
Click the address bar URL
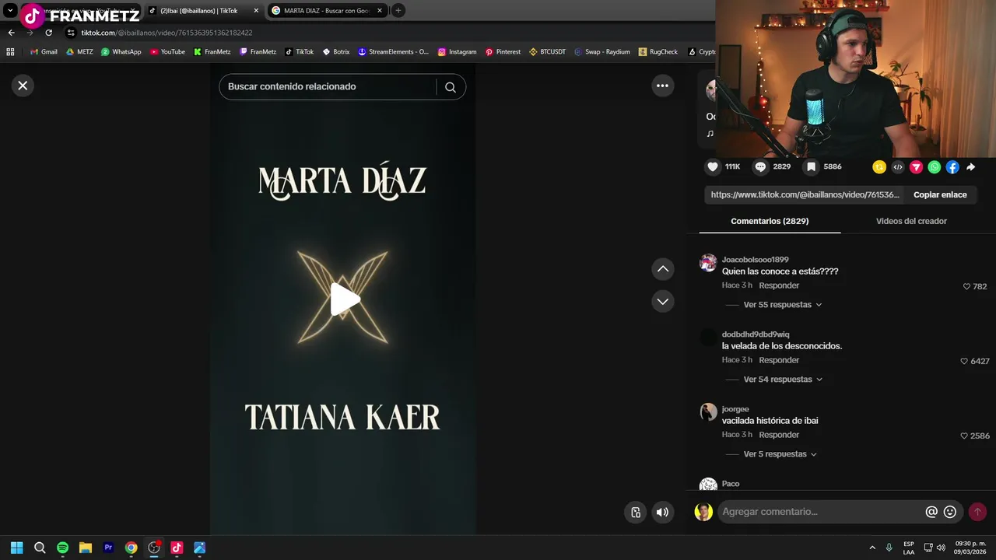tap(167, 33)
